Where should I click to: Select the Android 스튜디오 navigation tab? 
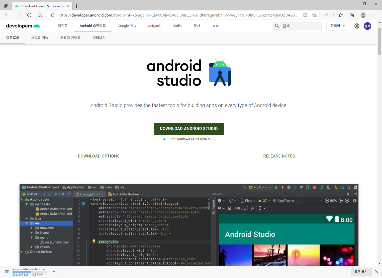[92, 26]
